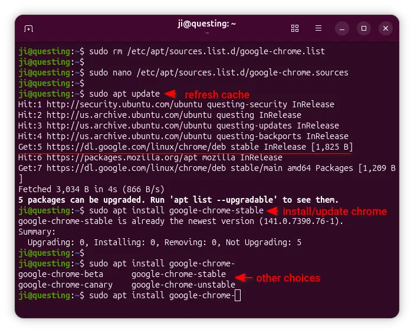Show the tab overview grid
This screenshot has height=333, width=414.
[295, 28]
